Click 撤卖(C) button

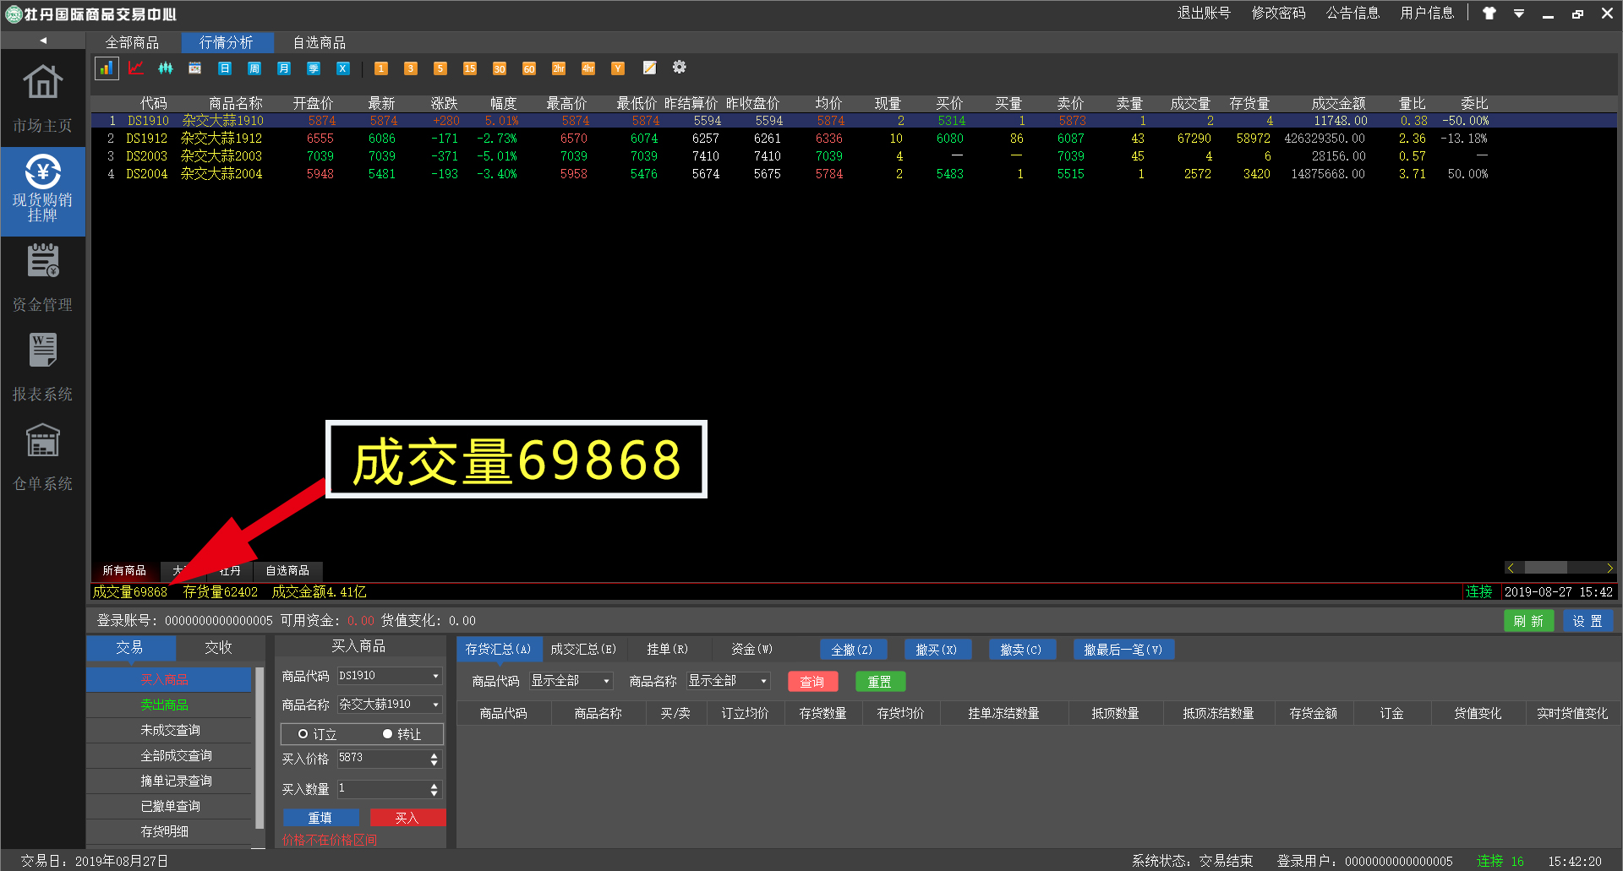click(1021, 650)
